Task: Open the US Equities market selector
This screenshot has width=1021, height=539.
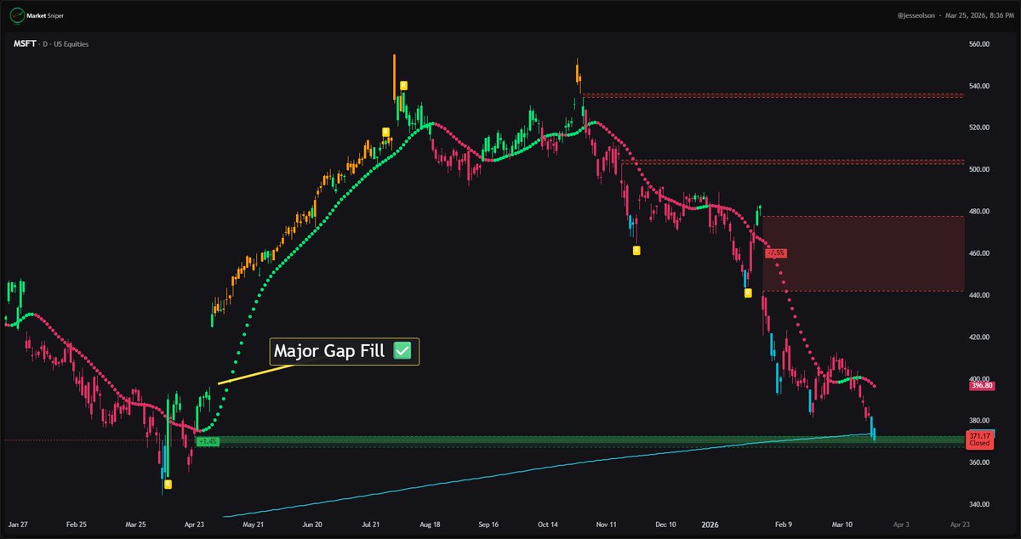Action: click(x=72, y=43)
